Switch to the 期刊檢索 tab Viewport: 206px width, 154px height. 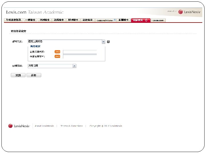pos(73,20)
